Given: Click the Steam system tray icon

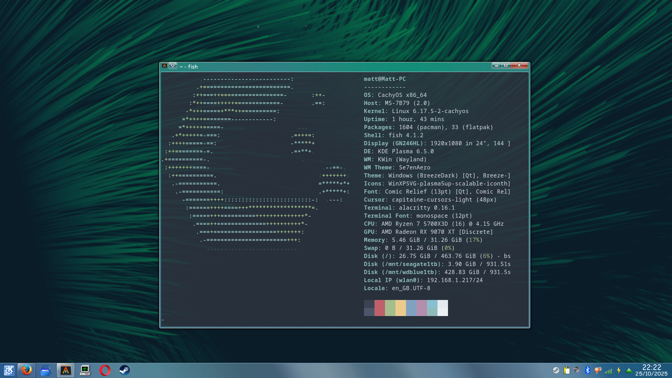Looking at the screenshot, I should tap(556, 370).
